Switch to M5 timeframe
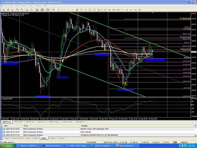 click(110, 10)
